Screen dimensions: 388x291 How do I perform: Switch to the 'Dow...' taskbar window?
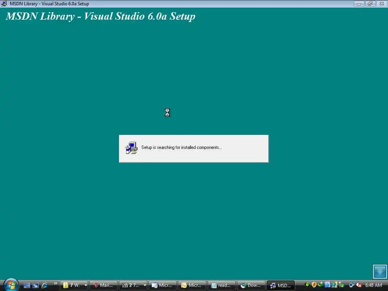pyautogui.click(x=251, y=285)
